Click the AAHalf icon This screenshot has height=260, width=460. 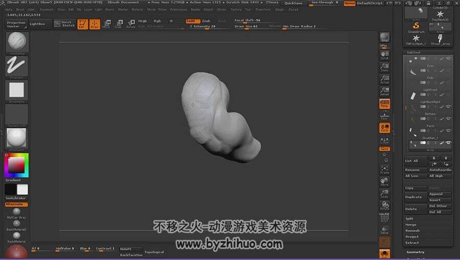(384, 91)
